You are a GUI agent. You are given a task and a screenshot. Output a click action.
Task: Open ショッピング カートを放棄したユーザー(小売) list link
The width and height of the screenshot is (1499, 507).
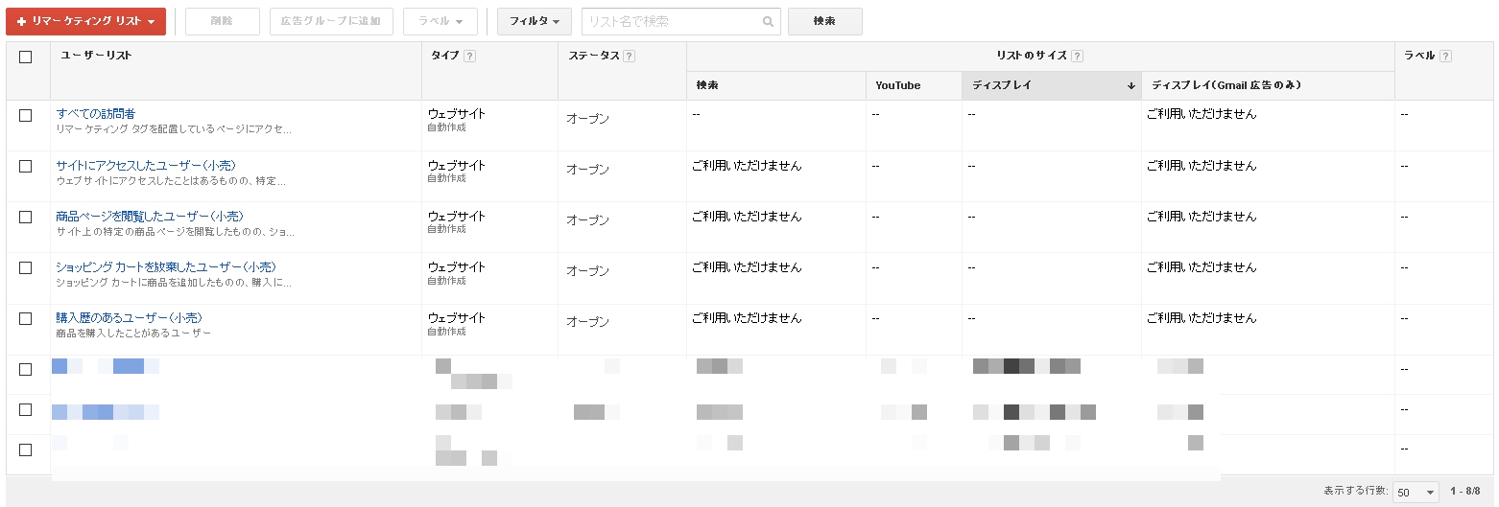pos(166,266)
